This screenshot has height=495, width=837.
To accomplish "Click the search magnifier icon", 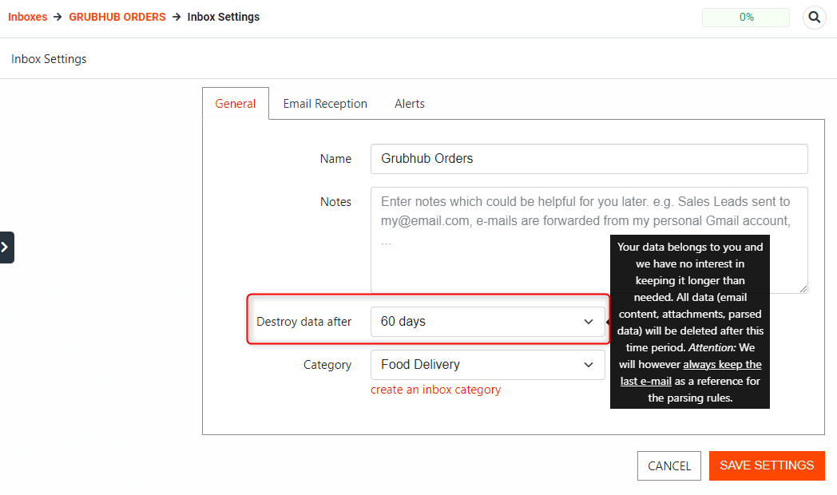I will 814,17.
